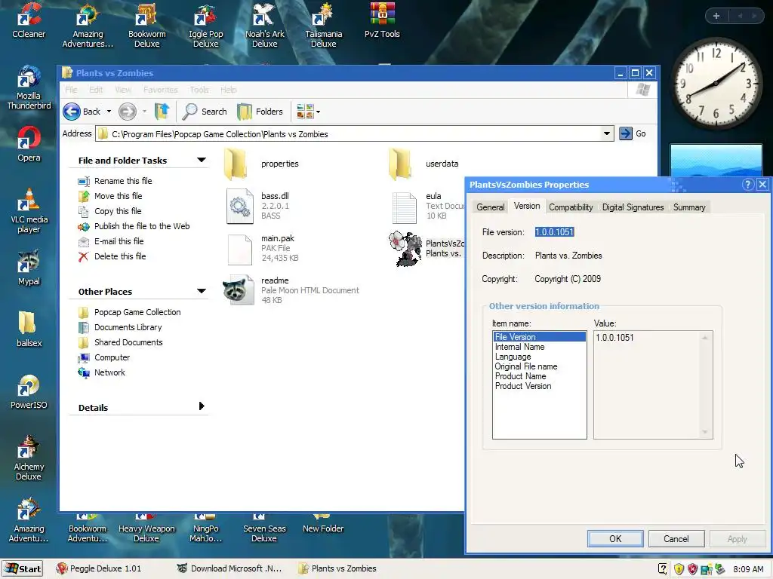The height and width of the screenshot is (579, 773).
Task: Open Noah's Ark Deluxe icon
Action: click(x=265, y=25)
